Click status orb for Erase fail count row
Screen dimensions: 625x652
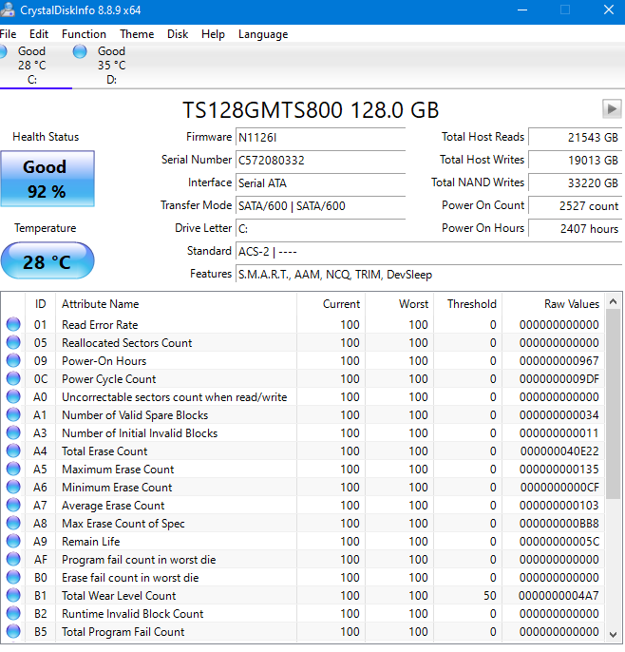[x=13, y=578]
